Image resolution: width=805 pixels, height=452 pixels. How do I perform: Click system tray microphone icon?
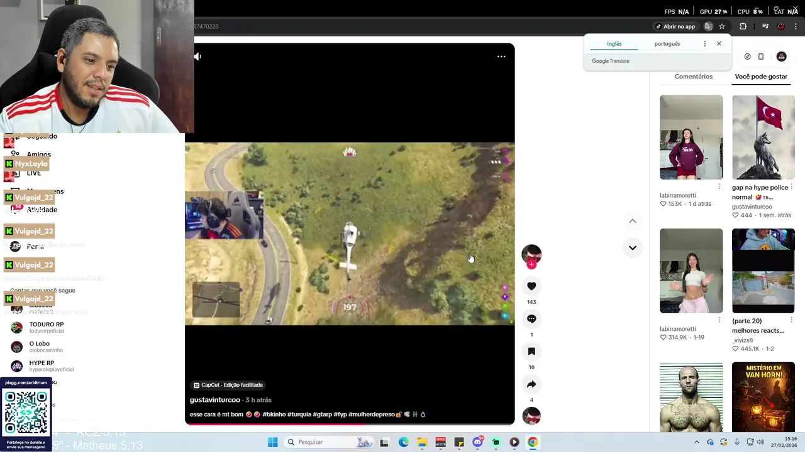point(737,442)
